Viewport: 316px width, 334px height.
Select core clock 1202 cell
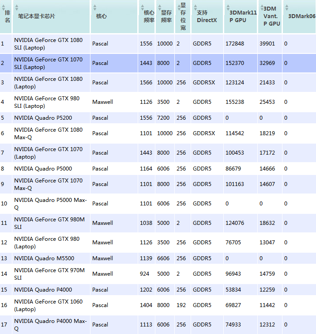146,290
